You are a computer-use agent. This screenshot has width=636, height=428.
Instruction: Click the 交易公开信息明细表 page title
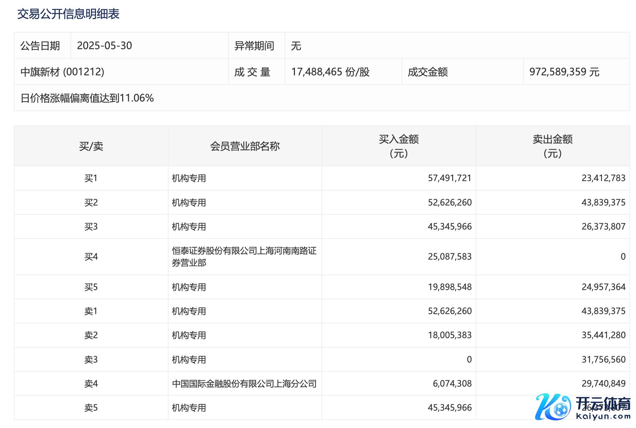(68, 14)
